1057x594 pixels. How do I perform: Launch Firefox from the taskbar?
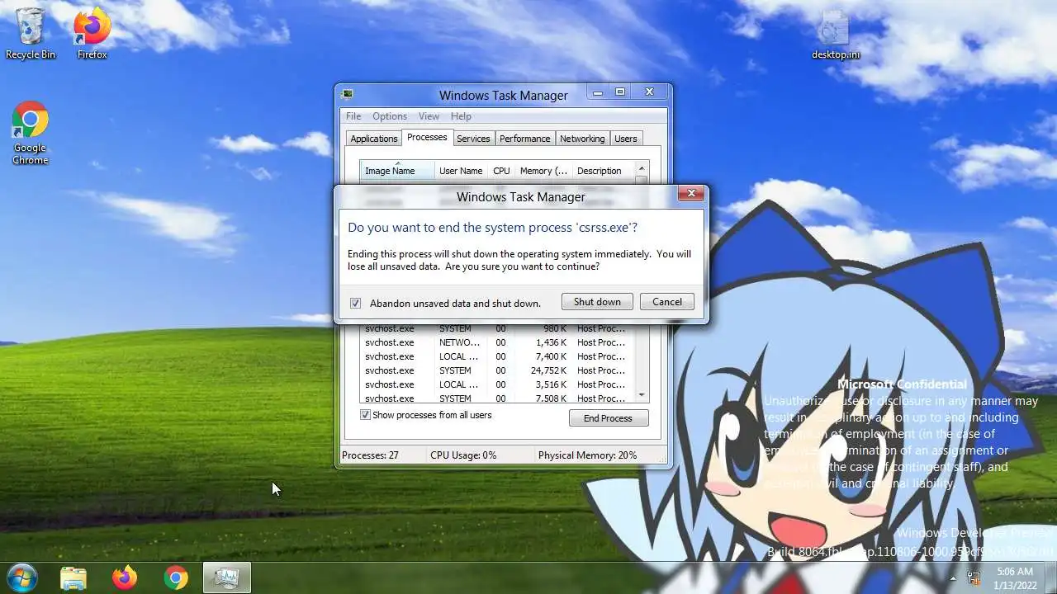tap(125, 577)
